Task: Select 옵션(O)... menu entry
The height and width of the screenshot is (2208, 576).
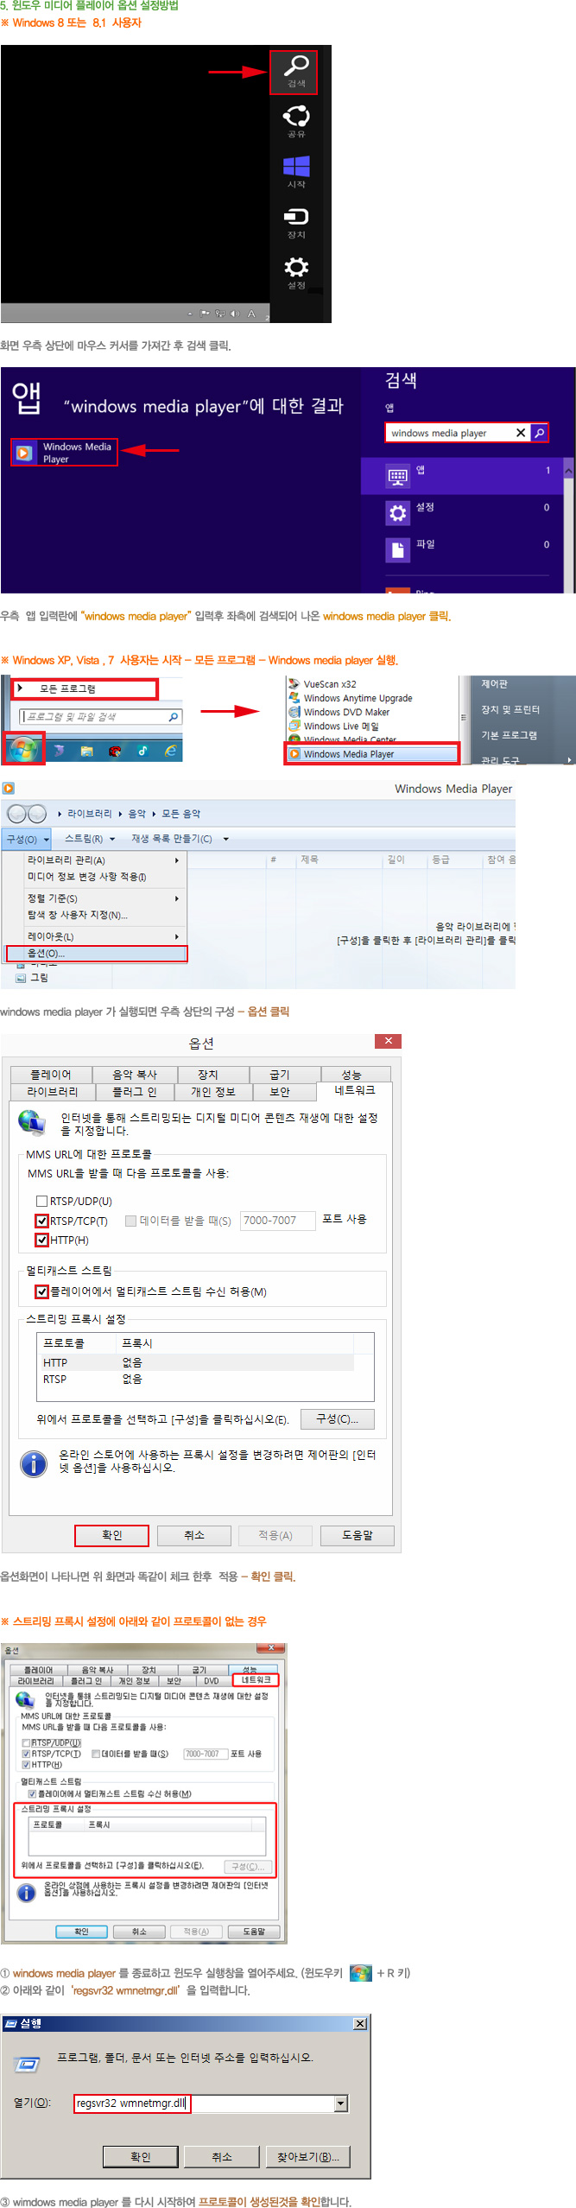Action: point(97,953)
